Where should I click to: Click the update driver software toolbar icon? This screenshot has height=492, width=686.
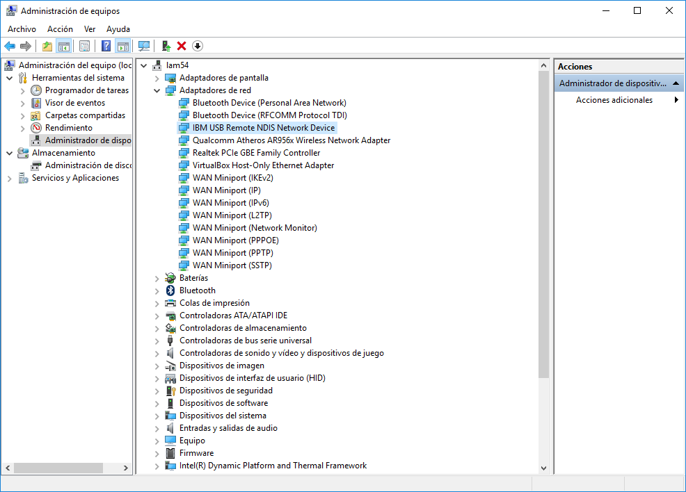click(x=166, y=46)
